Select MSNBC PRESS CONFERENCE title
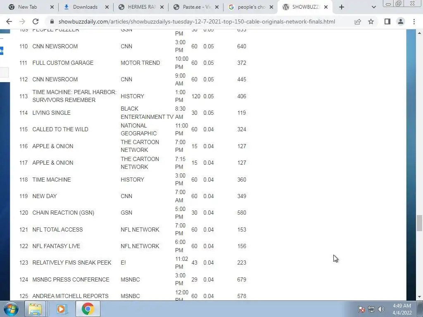Viewport: 423px width, 317px height. (71, 279)
